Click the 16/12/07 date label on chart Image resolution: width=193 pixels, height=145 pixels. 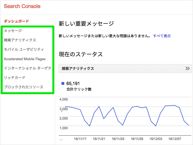175,139
